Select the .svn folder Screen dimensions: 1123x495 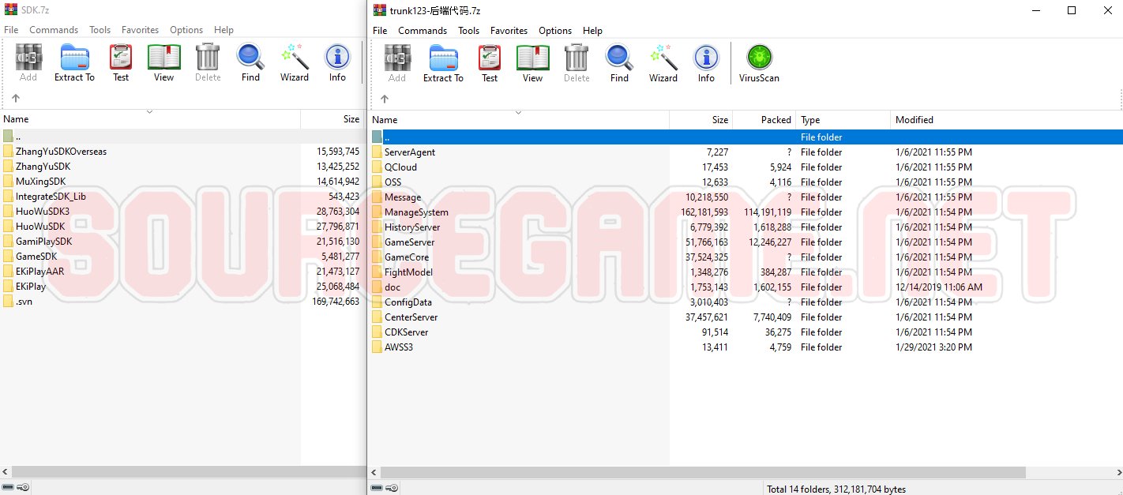pos(24,302)
